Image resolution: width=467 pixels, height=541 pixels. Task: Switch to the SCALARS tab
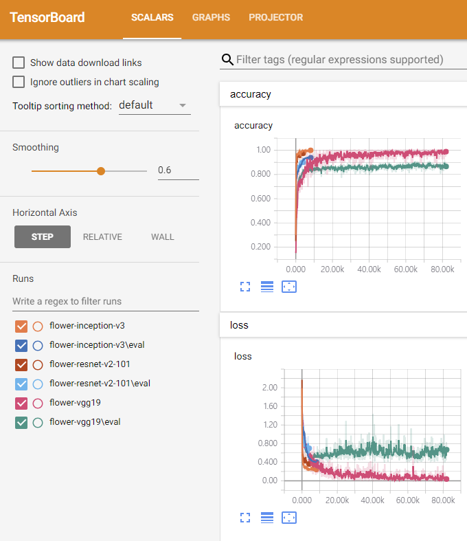click(152, 18)
